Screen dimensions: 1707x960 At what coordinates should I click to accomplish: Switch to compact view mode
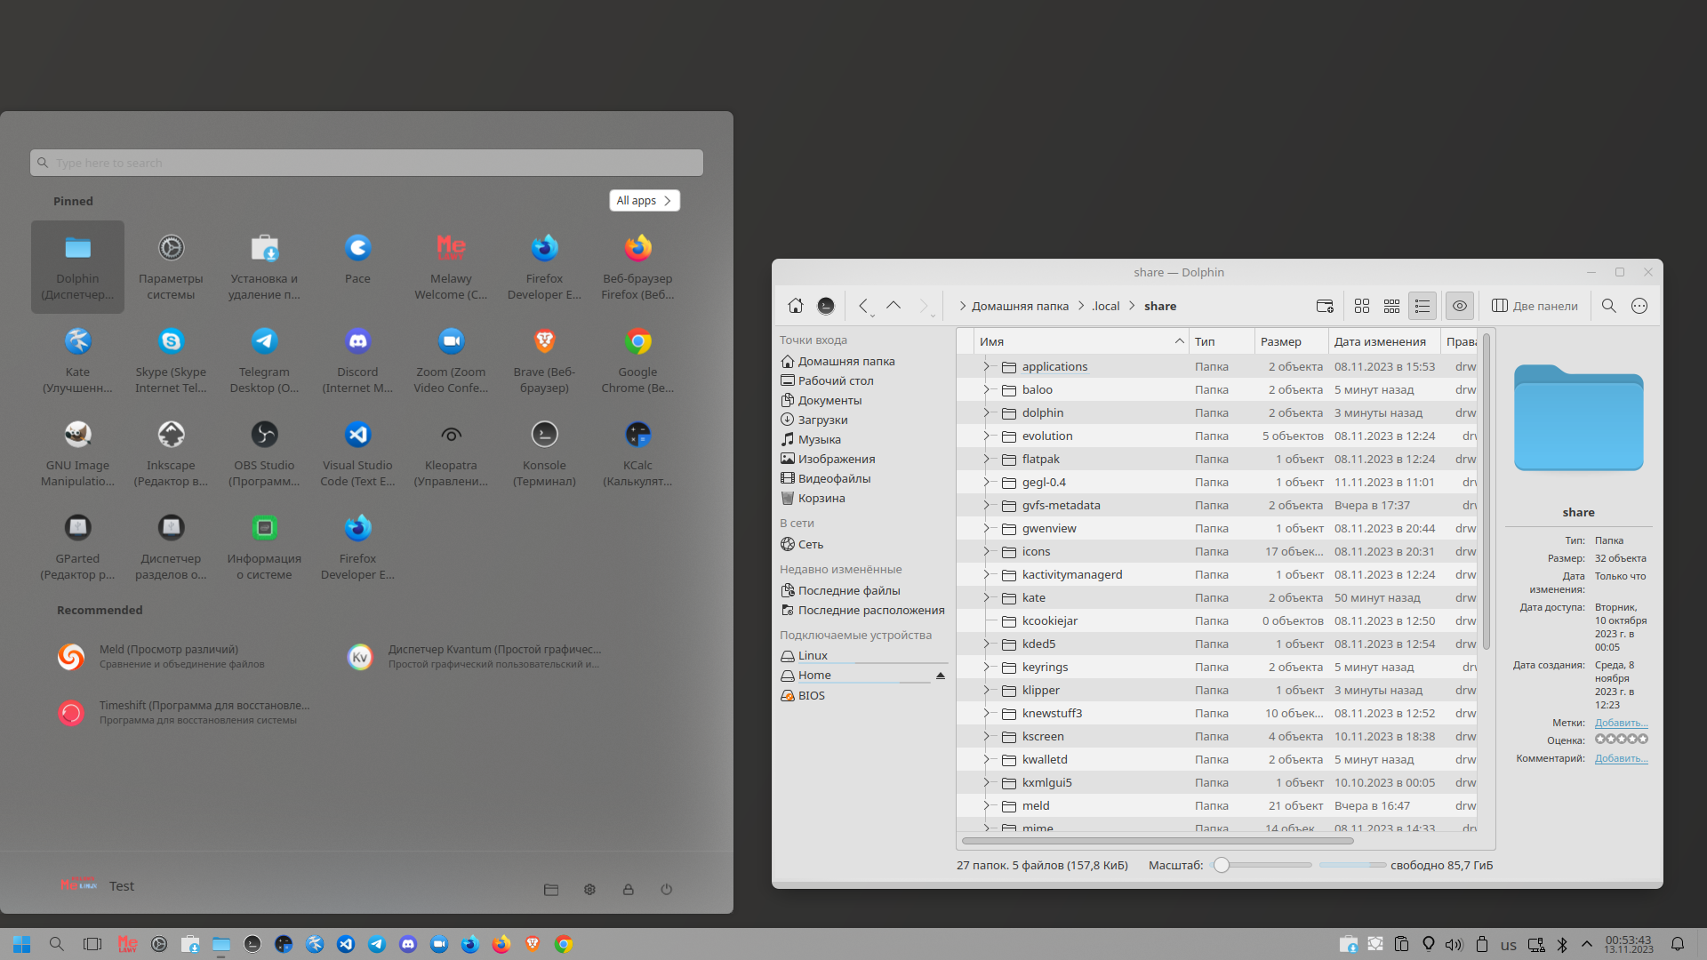click(x=1391, y=306)
